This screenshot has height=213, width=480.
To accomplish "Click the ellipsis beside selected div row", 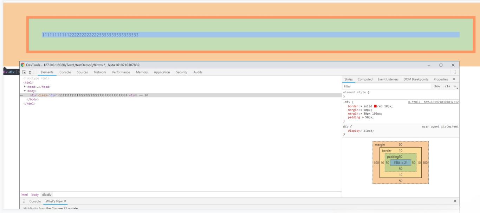I will [x=22, y=95].
